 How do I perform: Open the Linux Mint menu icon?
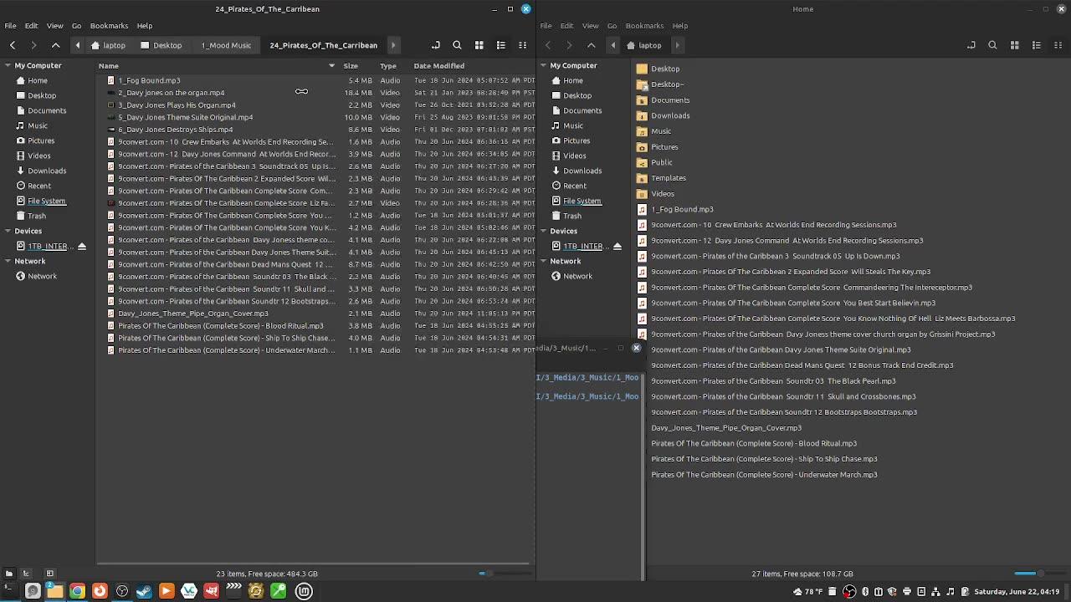[x=304, y=591]
